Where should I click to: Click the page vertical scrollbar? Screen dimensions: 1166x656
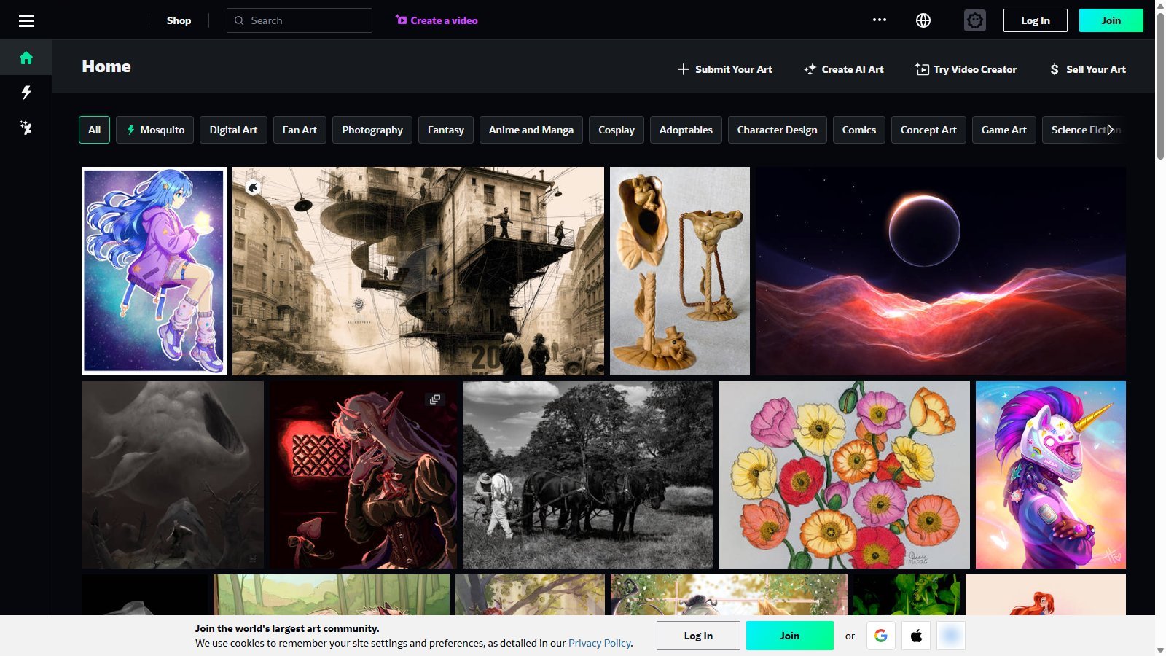coord(1160,328)
